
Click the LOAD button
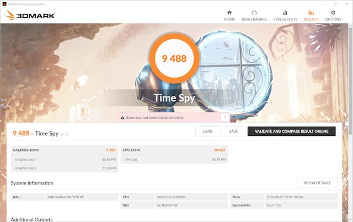pyautogui.click(x=207, y=131)
